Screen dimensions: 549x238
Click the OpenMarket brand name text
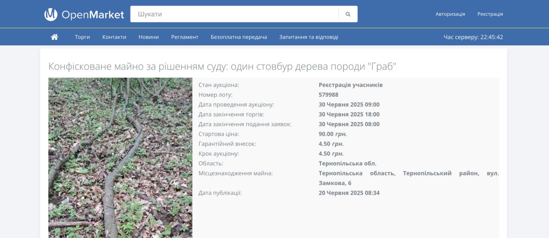pyautogui.click(x=93, y=15)
